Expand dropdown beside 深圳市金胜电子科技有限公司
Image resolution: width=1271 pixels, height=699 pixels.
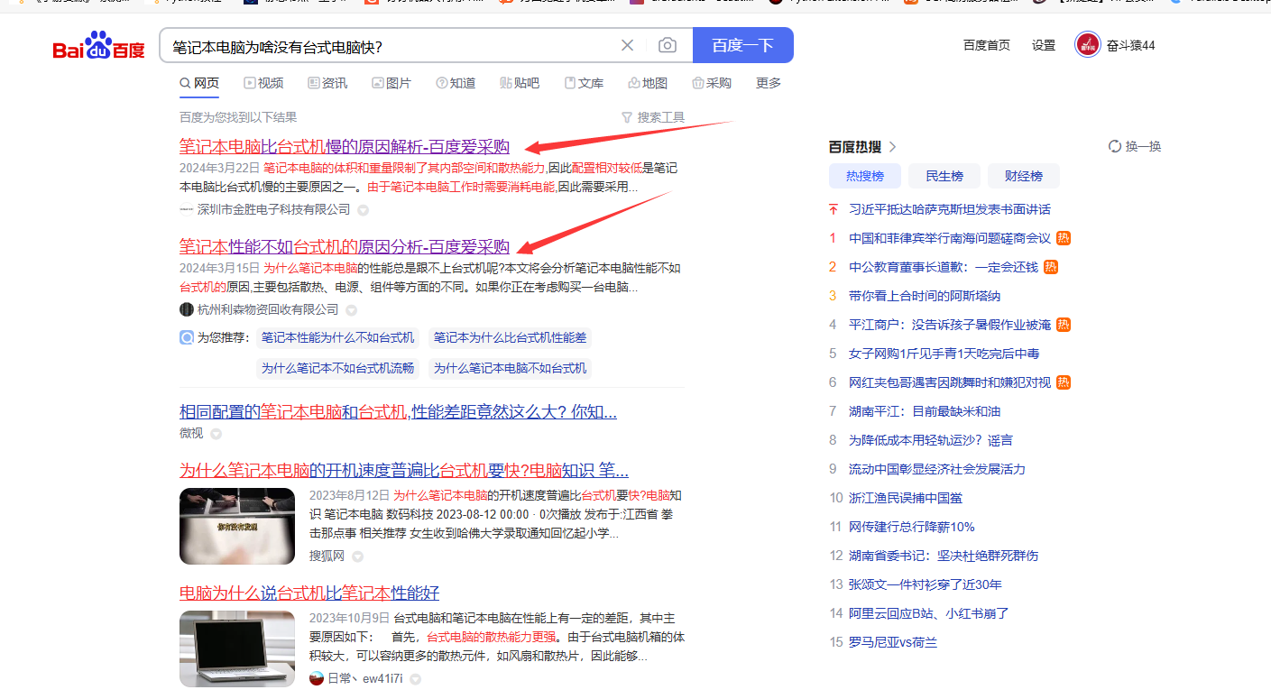(x=364, y=210)
